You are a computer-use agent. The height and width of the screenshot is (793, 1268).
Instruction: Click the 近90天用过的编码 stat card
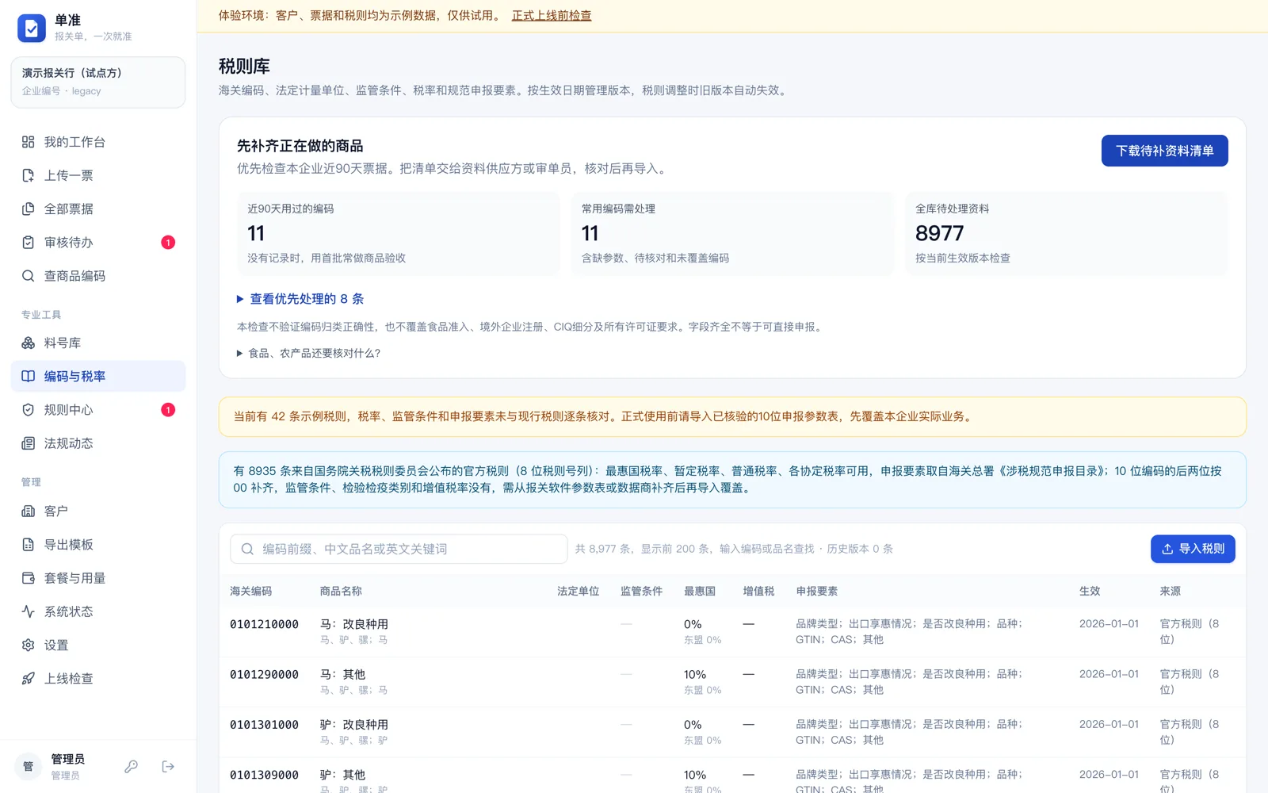(x=398, y=233)
